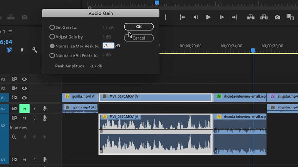Step back one frame
This screenshot has width=298, height=168.
195,17
